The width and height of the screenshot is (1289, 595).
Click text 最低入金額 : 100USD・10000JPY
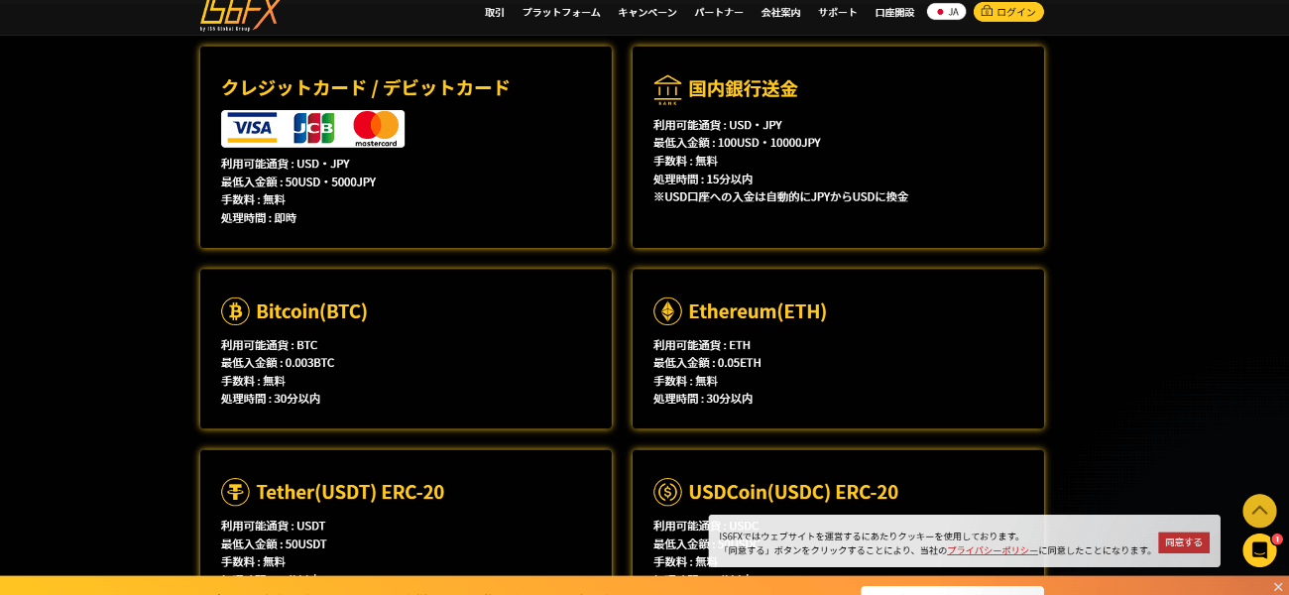pos(737,143)
